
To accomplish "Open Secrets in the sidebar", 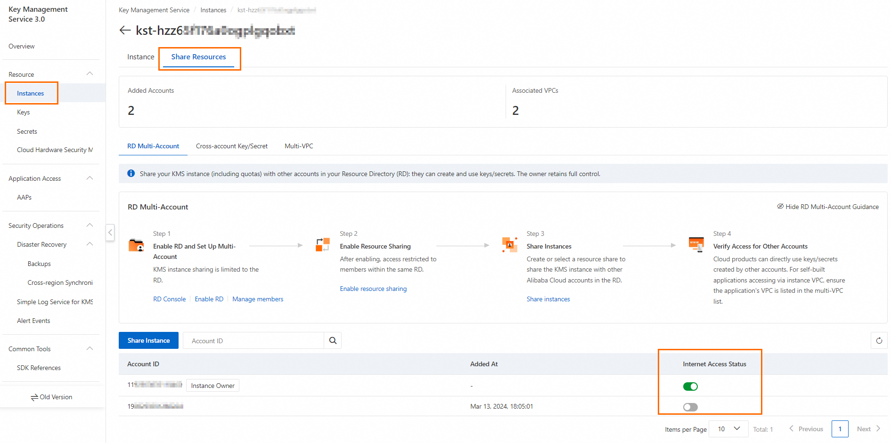I will tap(27, 131).
